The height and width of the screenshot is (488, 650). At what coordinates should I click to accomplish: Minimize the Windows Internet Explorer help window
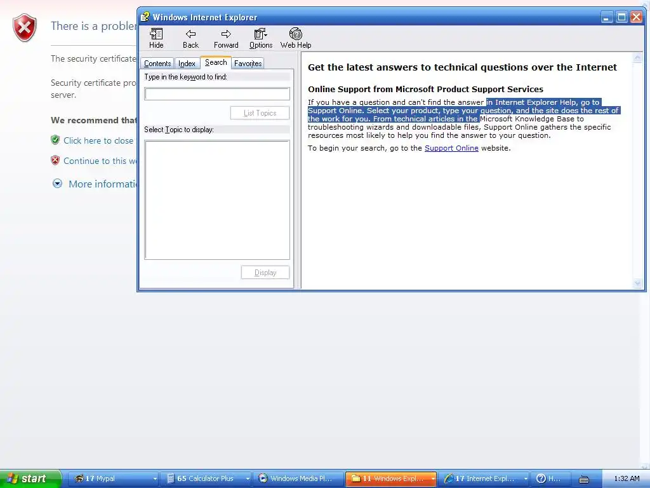(606, 17)
